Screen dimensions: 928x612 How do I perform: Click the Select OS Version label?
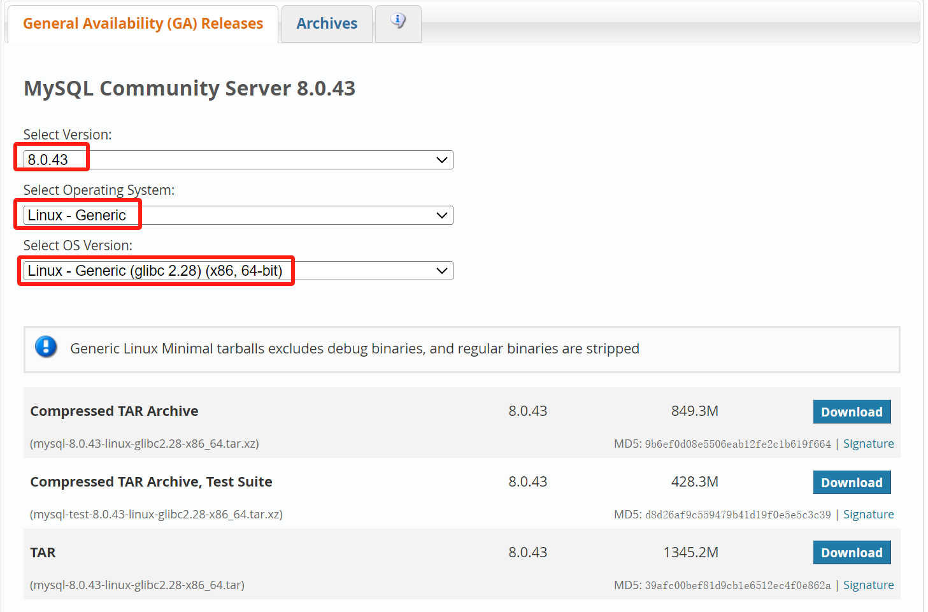coord(78,246)
